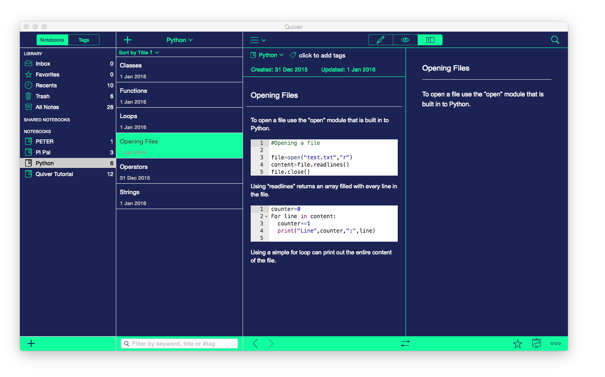Click the Updated: 1 Jan 2016 label

coord(348,70)
